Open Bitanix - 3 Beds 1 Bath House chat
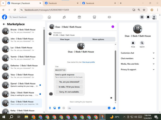This screenshot has height=120, width=161. (x=22, y=31)
